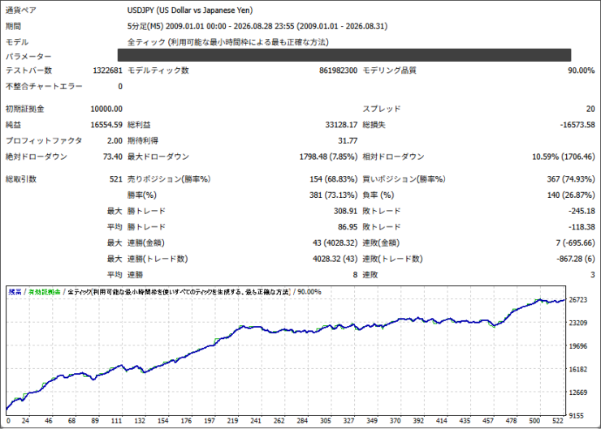Click the x-axis label "241"
This screenshot has width=601, height=429.
click(256, 421)
